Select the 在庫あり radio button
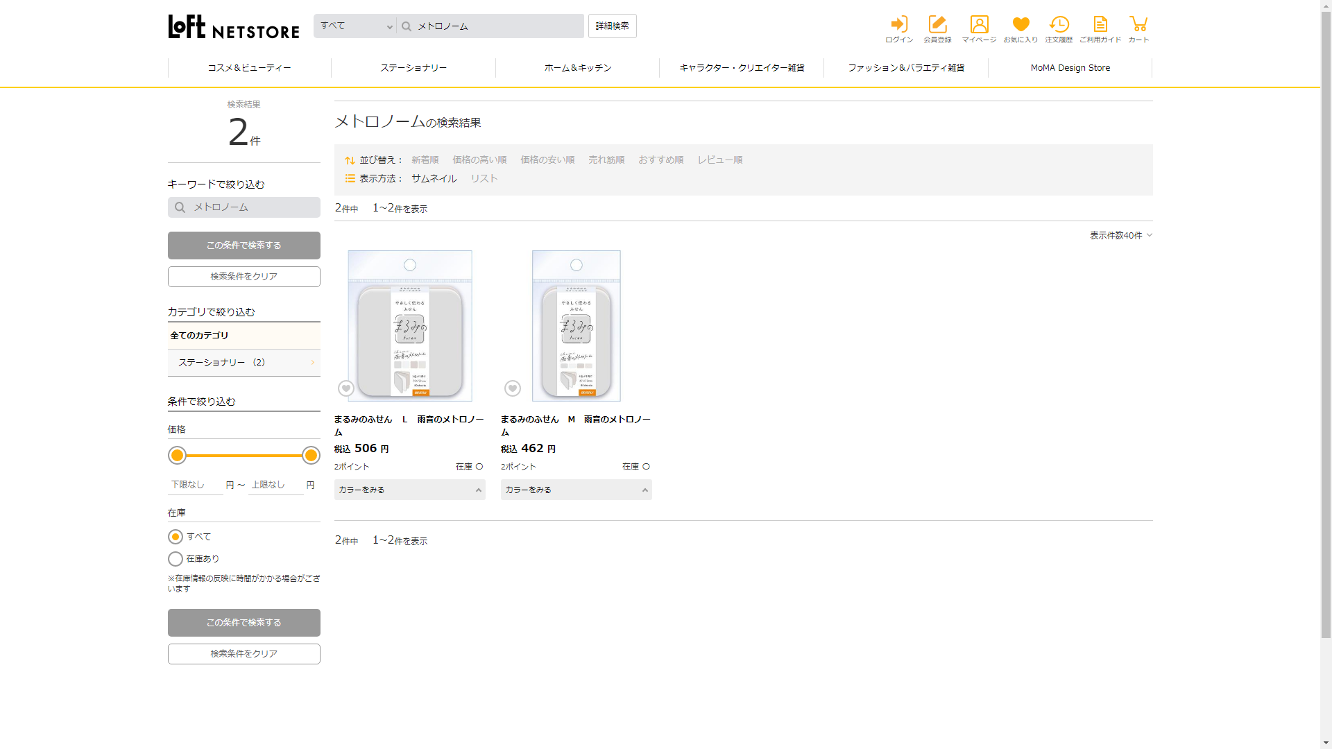Screen dimensions: 1332x749 pyautogui.click(x=176, y=559)
